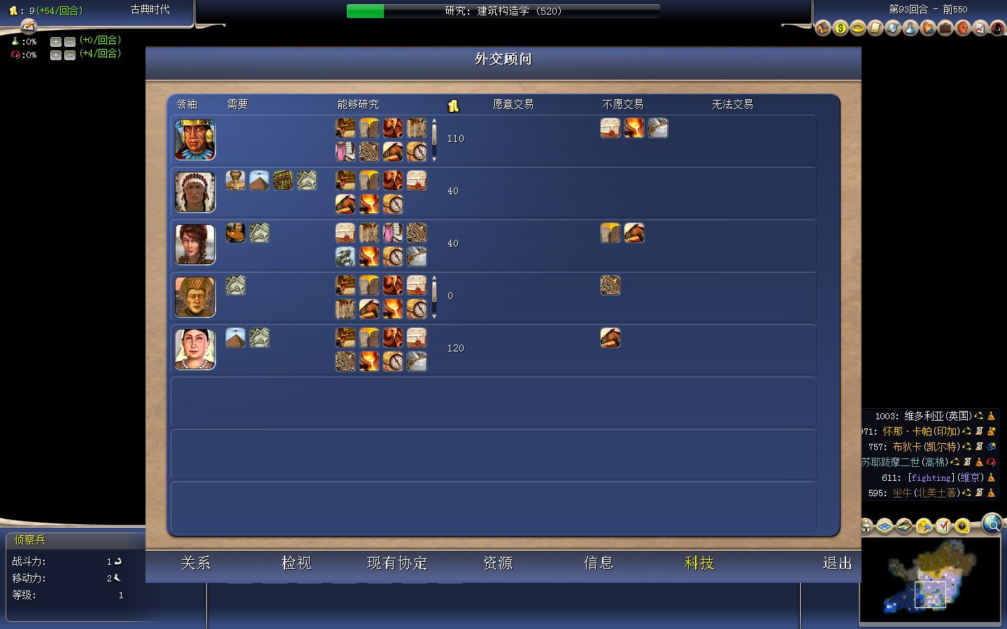Click first tech icon in Inca row's 不愿交易
This screenshot has width=1007, height=629.
pyautogui.click(x=610, y=129)
